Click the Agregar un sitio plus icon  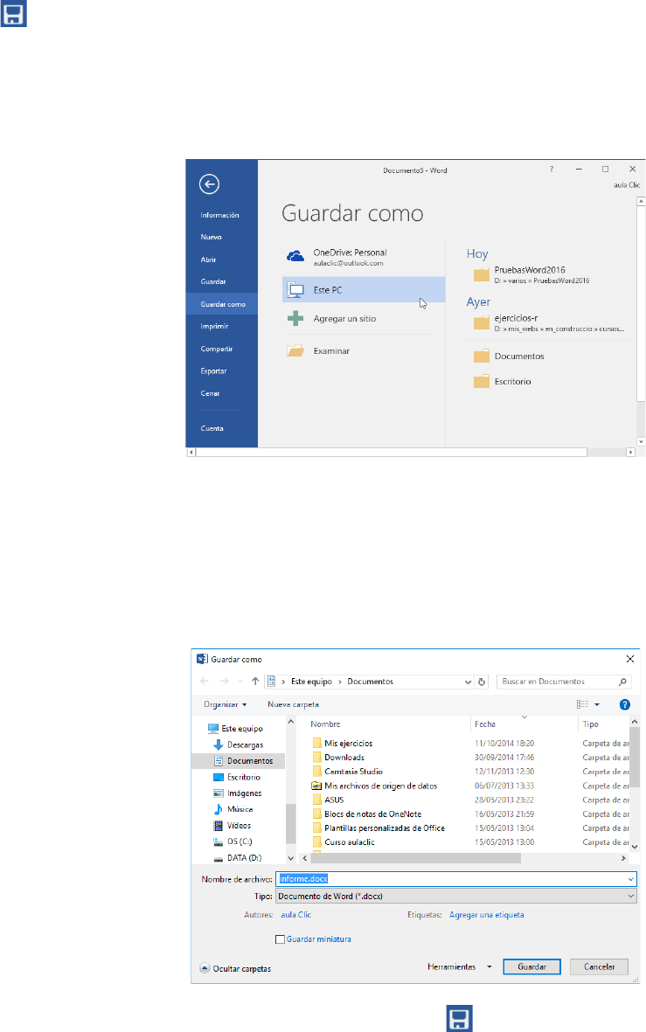295,319
